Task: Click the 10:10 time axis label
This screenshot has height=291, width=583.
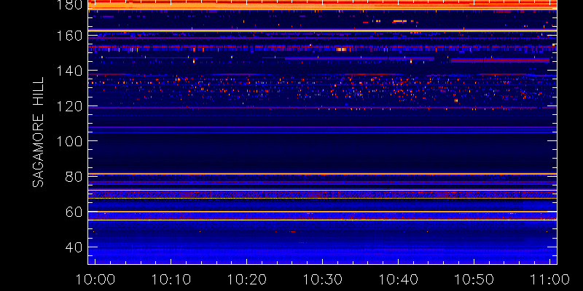Action: (x=171, y=279)
